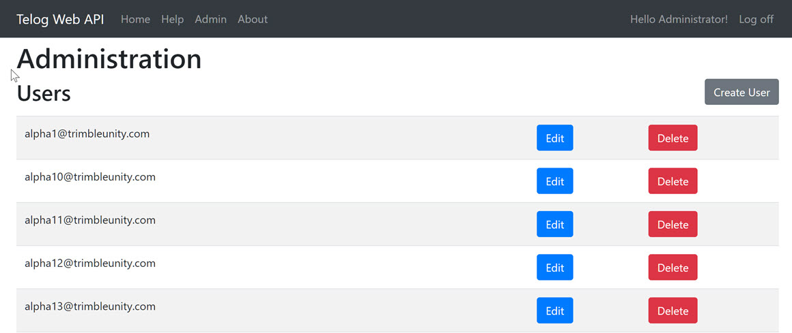This screenshot has width=792, height=333.
Task: Delete user alpha10@trimbleunity.com
Action: pyautogui.click(x=673, y=181)
